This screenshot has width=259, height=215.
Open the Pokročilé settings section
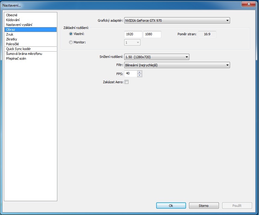pyautogui.click(x=30, y=44)
